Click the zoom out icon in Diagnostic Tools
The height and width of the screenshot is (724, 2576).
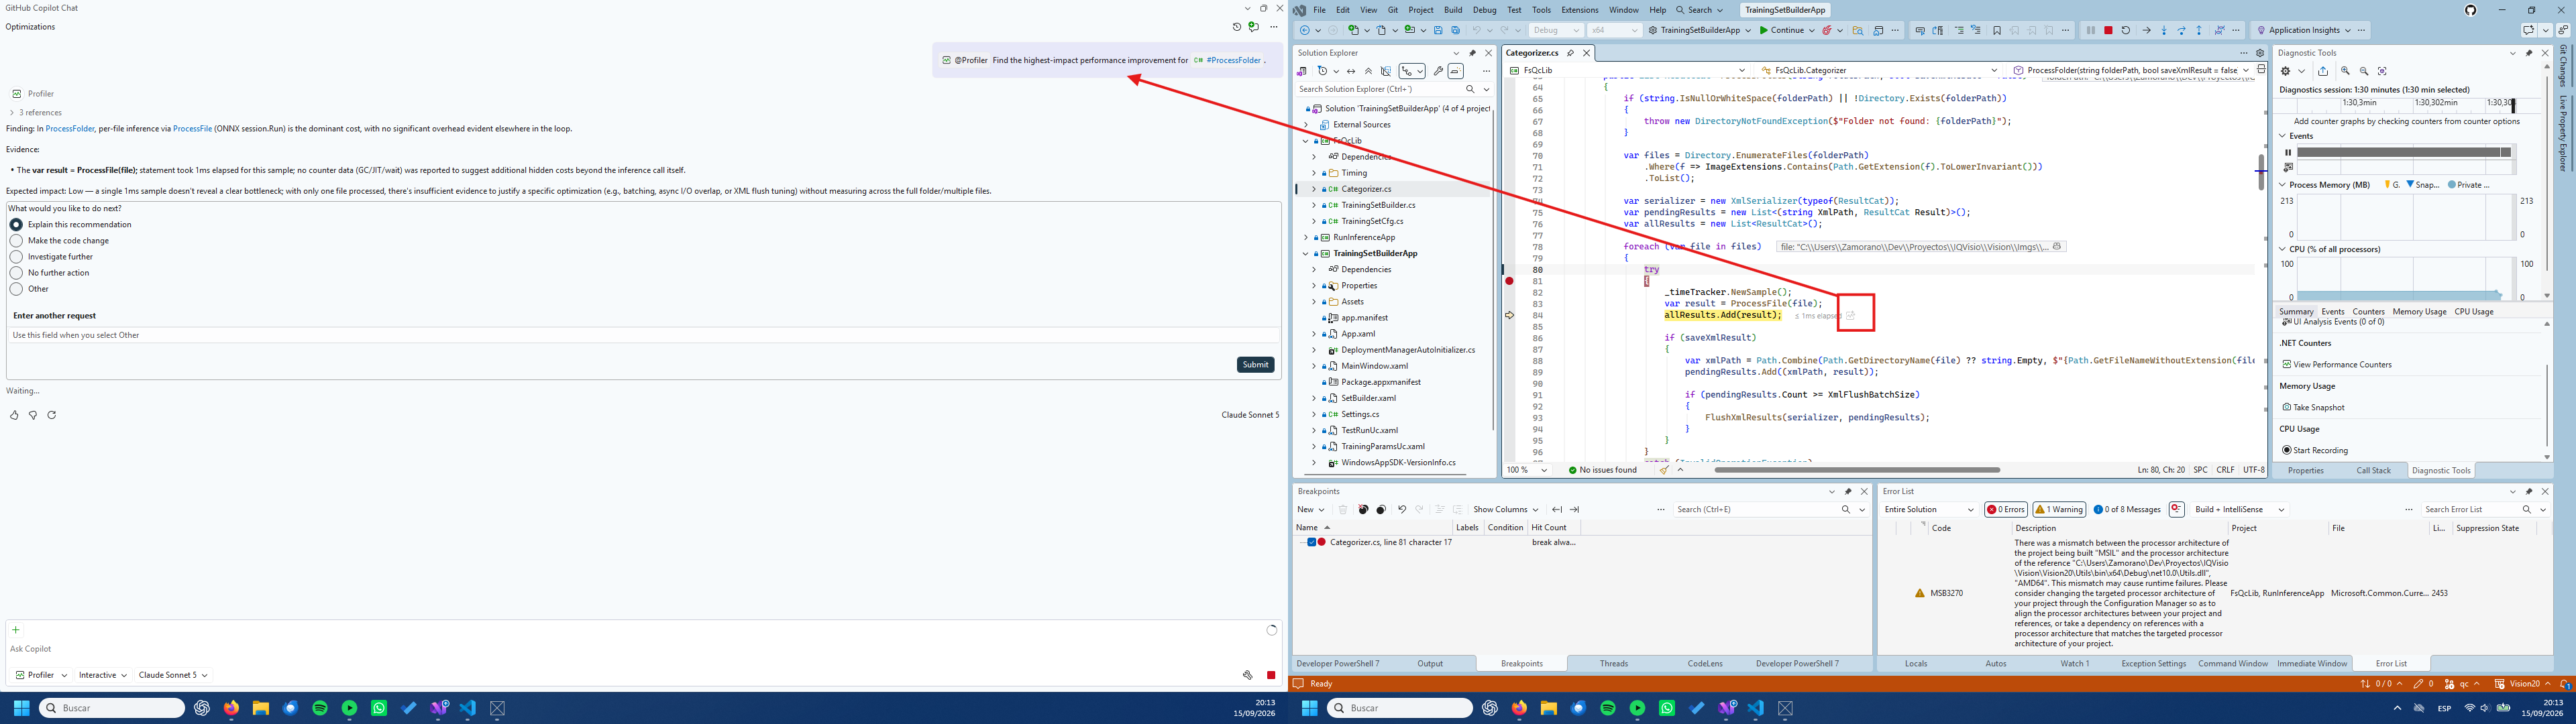tap(2363, 71)
